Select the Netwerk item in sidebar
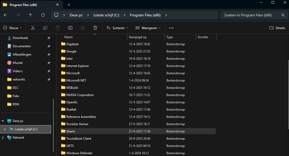The width and height of the screenshot is (289, 156). [26, 138]
